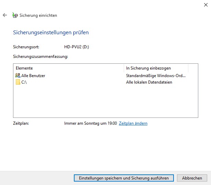Sort by the Elemente column header
Viewport: 211px width, 185px height.
tap(69, 68)
